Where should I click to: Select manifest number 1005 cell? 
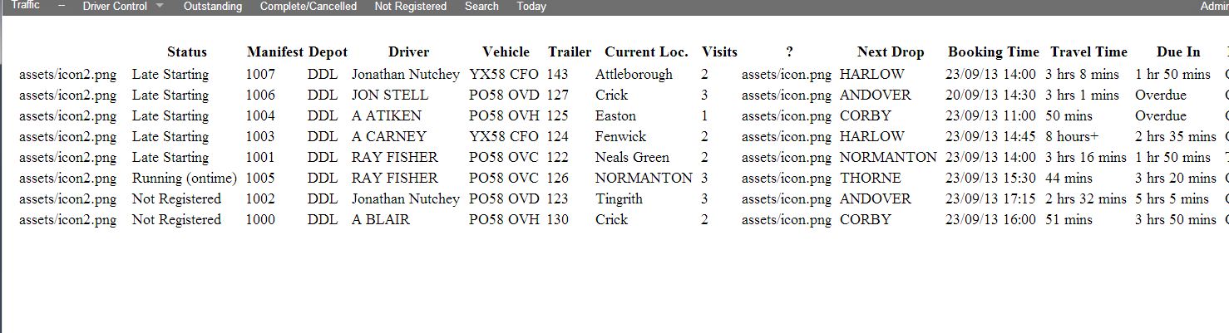click(260, 179)
